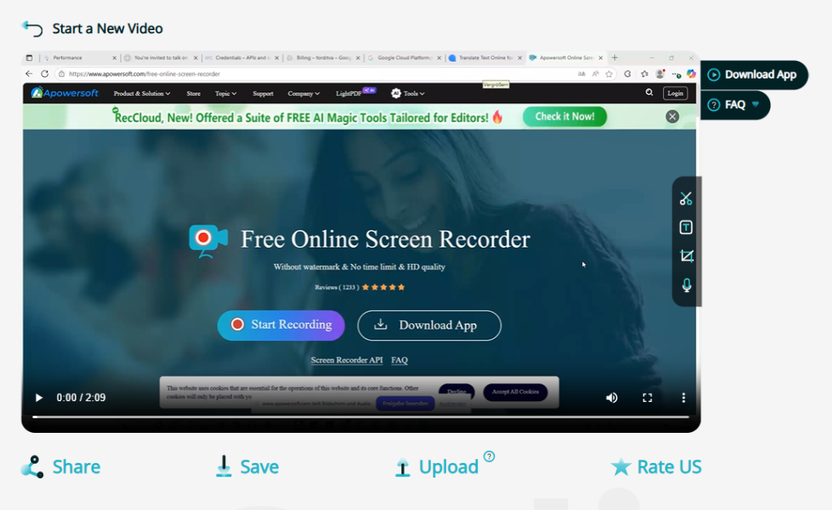The width and height of the screenshot is (832, 510).
Task: Close the RecCloud banner in the recording
Action: pos(672,117)
